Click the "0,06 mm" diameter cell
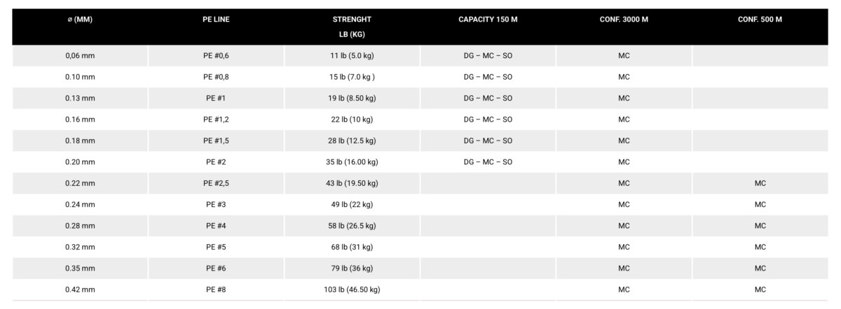Viewport: 841px width, 309px height. tap(80, 56)
